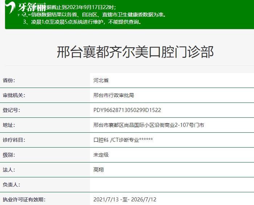
Task: Select the 诊疗科目 label
Action: click(x=14, y=140)
